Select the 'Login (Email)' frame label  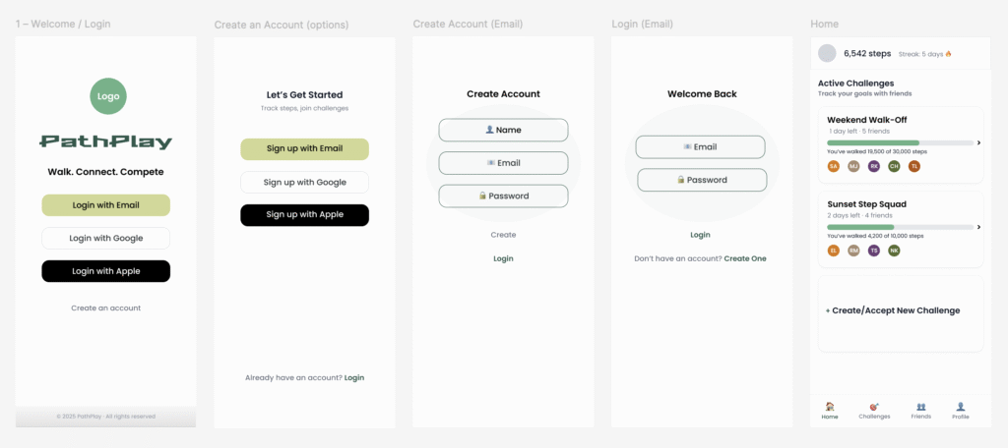645,24
